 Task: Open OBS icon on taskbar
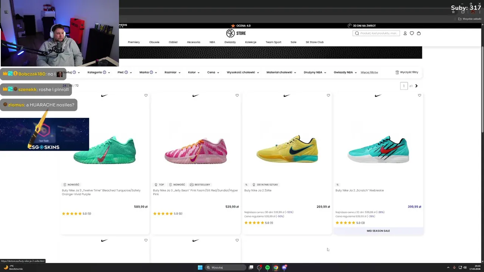coord(259,267)
